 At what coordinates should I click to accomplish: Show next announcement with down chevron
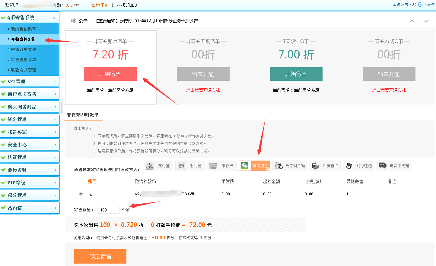pyautogui.click(x=426, y=21)
